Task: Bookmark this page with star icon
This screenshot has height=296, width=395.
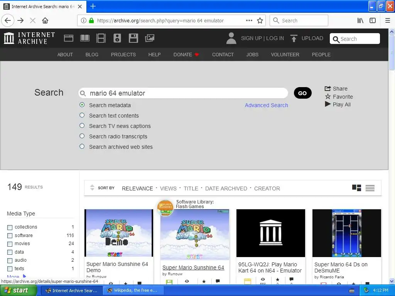Action: click(x=260, y=20)
